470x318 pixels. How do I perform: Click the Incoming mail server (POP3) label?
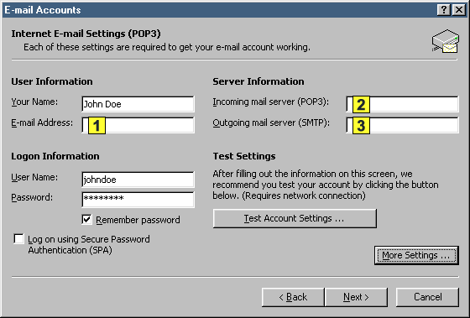(x=270, y=102)
